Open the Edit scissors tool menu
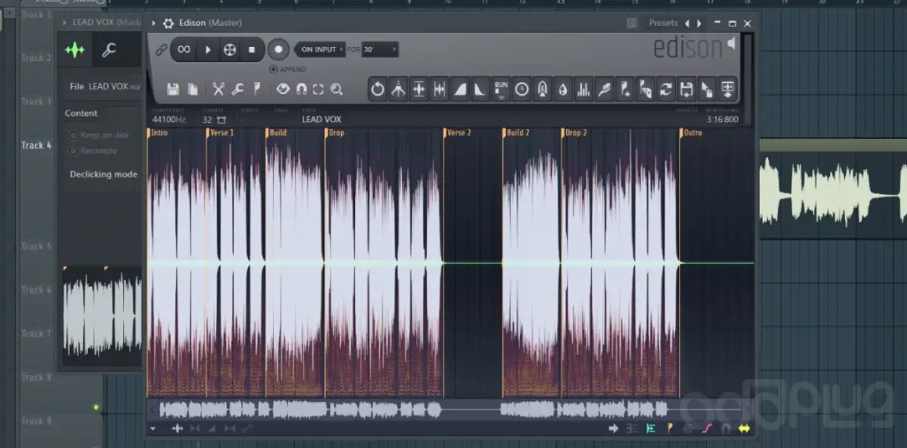 pos(218,89)
